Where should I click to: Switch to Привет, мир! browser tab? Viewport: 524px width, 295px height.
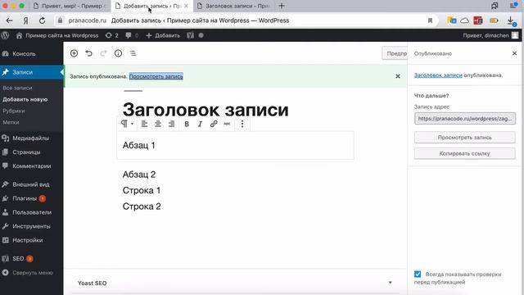(x=70, y=6)
